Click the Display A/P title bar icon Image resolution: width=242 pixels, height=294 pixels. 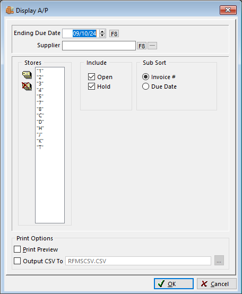[10, 10]
